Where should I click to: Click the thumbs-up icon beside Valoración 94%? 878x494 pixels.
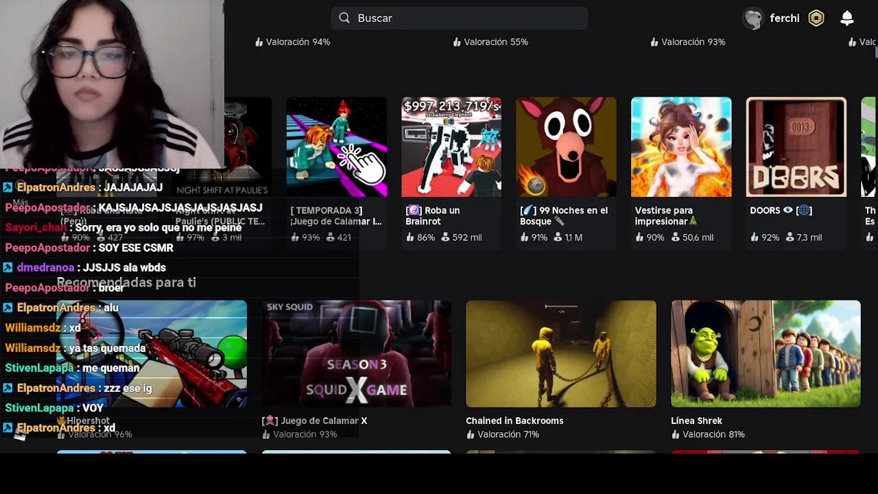(x=259, y=42)
